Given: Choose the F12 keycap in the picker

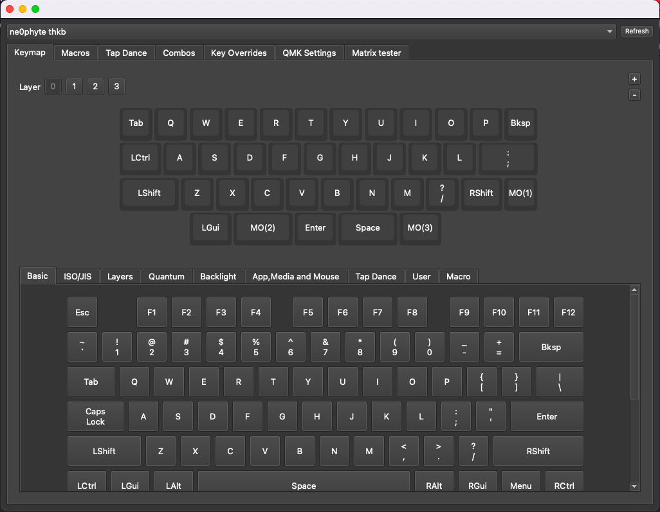Looking at the screenshot, I should (568, 312).
